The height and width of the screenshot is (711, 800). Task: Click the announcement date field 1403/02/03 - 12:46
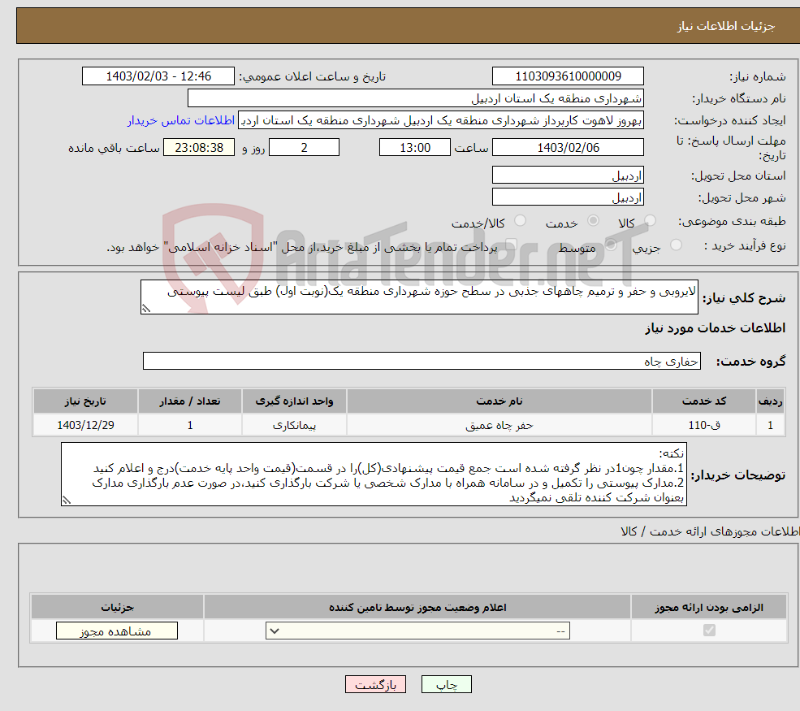(158, 76)
